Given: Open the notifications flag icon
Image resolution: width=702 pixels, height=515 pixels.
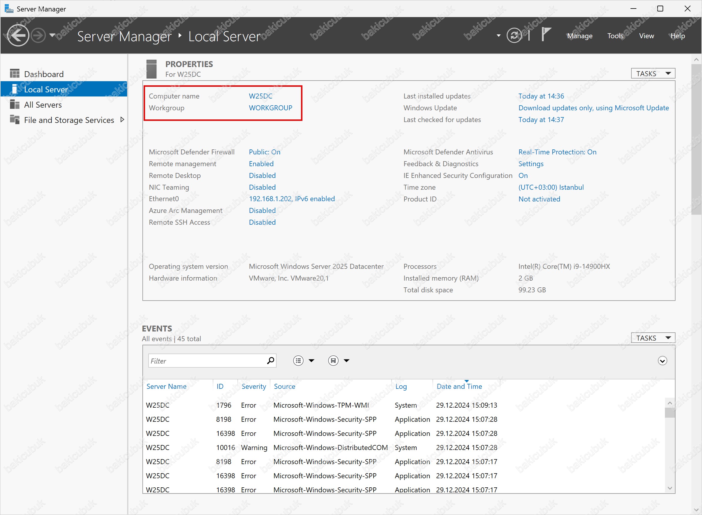Looking at the screenshot, I should point(546,34).
